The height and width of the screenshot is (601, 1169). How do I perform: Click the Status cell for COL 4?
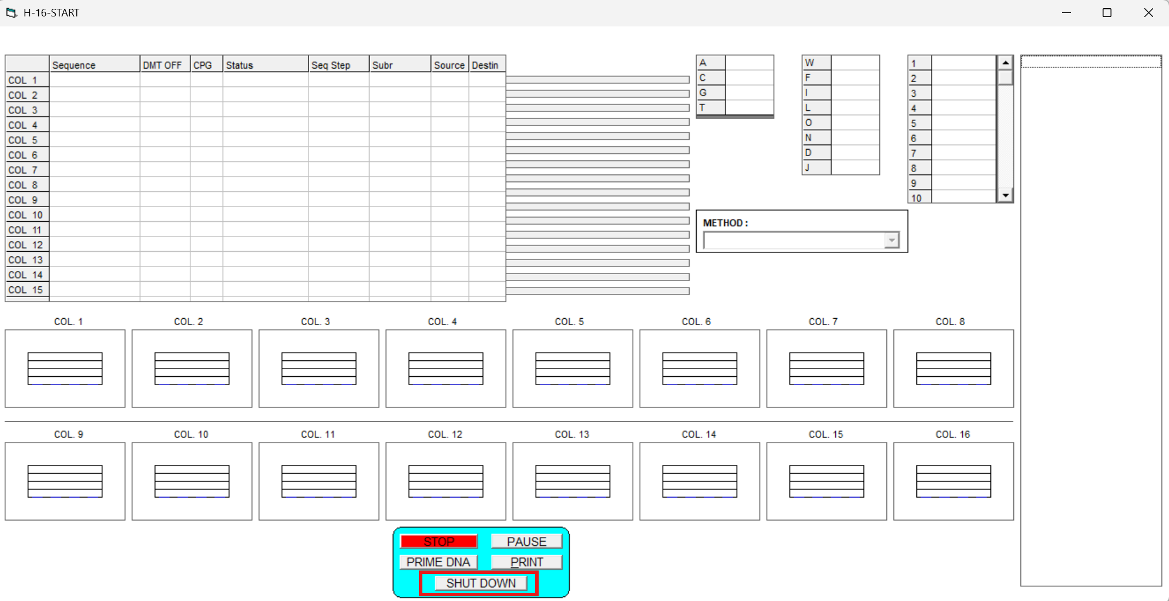click(x=266, y=125)
